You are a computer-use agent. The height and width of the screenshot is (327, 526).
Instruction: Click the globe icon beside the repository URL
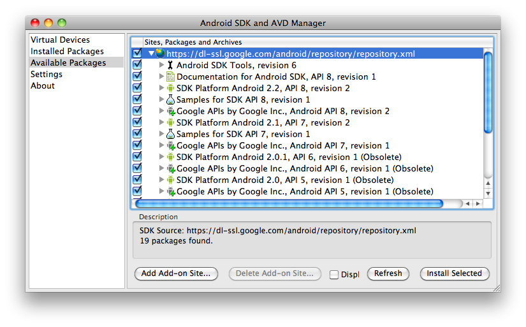(160, 54)
